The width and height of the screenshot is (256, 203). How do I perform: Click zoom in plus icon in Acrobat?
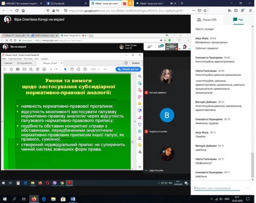[x=85, y=69]
